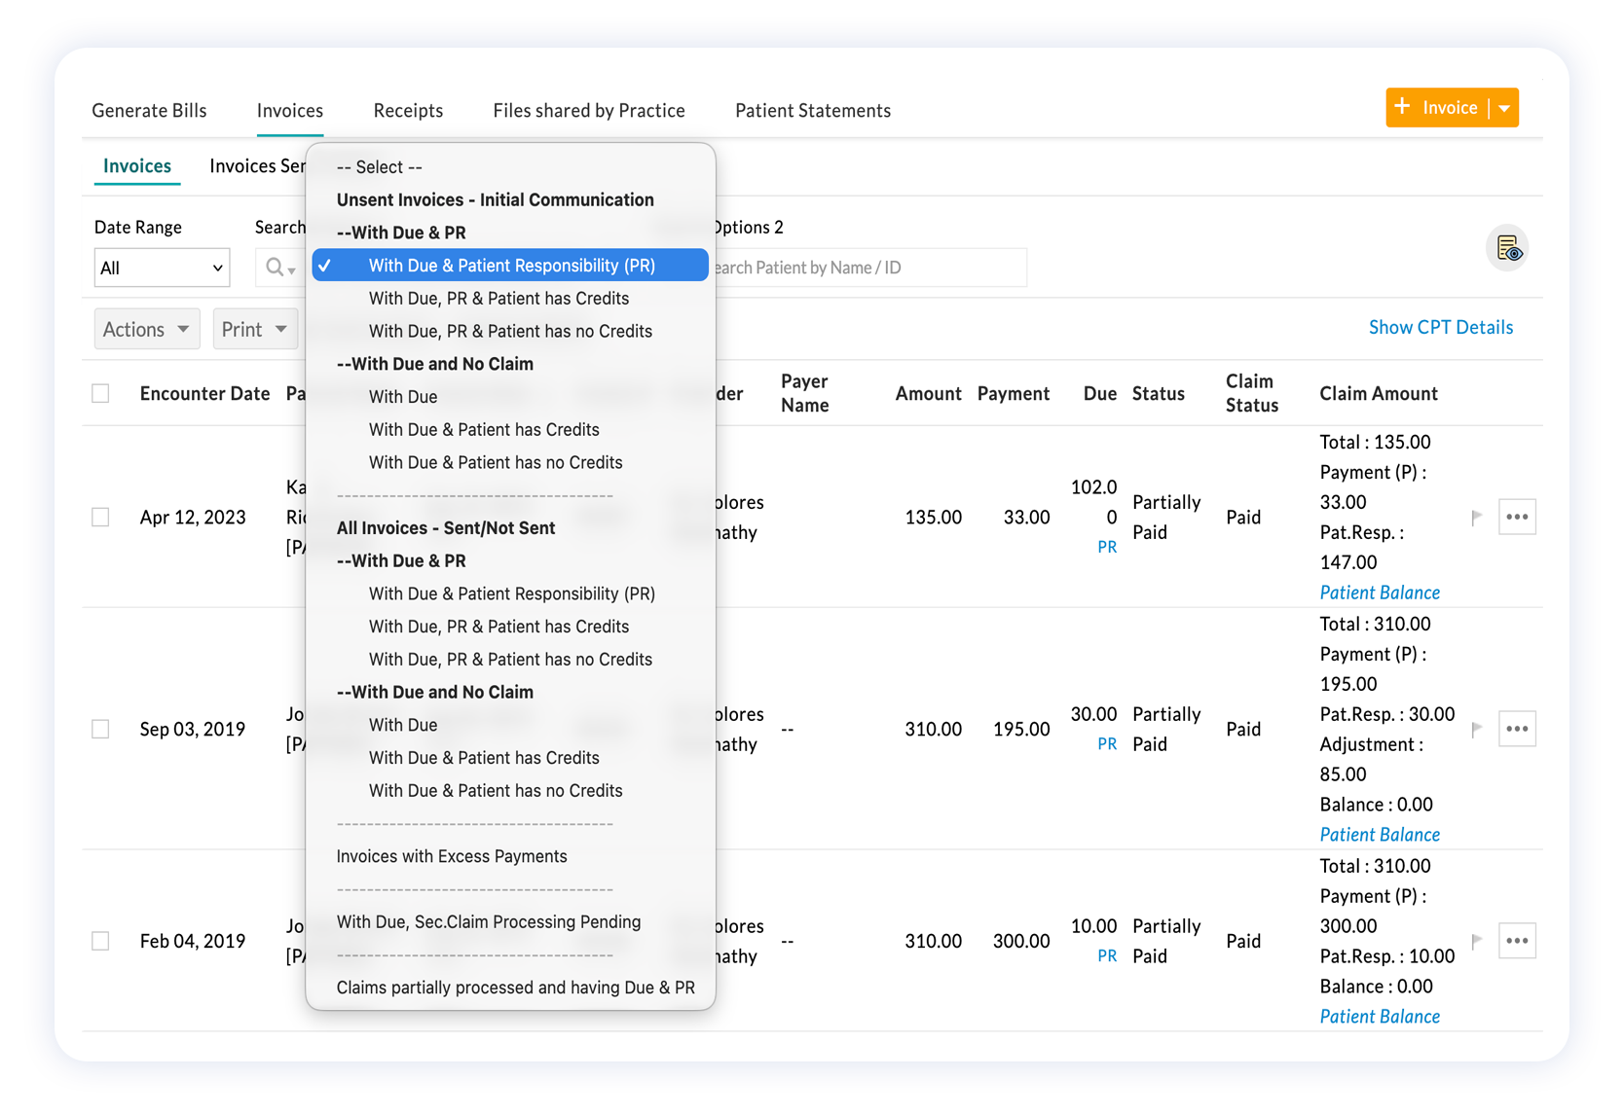1624x1114 pixels.
Task: Expand the Print dropdown
Action: pos(254,329)
